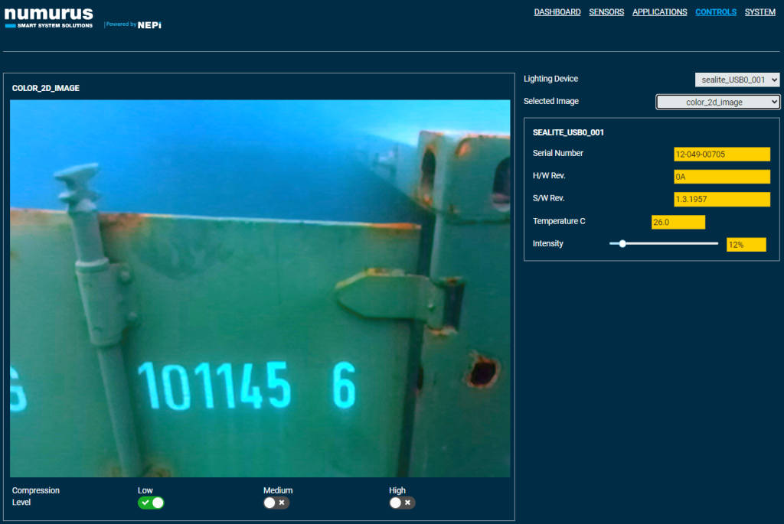Screen dimensions: 784x524
Task: Click the Powered by NEPI logo
Action: 134,24
